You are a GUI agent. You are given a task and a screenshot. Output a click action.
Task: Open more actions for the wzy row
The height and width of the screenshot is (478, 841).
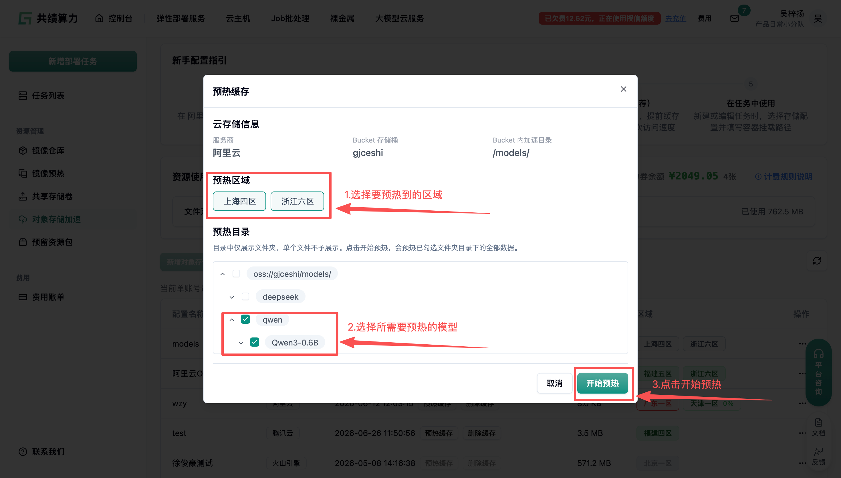tap(802, 403)
